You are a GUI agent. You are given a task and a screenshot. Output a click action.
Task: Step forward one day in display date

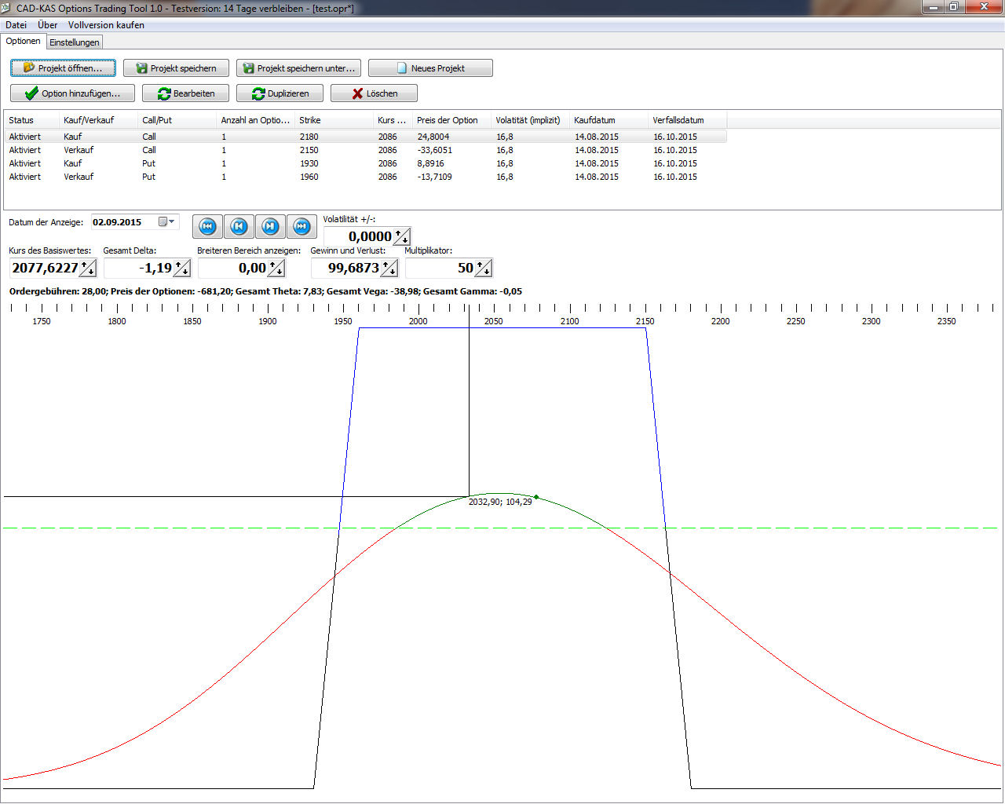pos(270,227)
